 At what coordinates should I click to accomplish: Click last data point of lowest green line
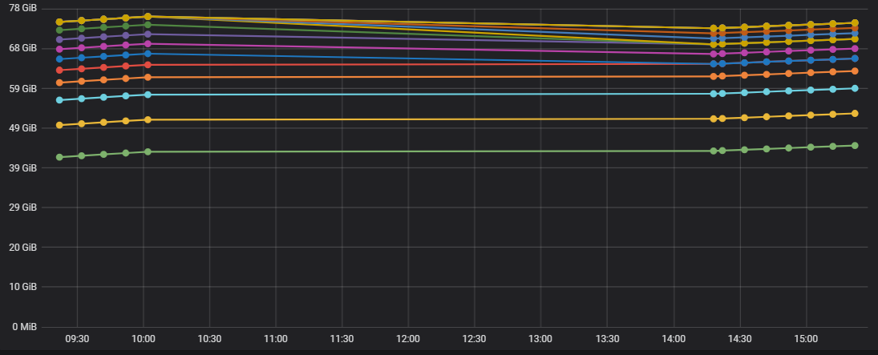pyautogui.click(x=855, y=145)
